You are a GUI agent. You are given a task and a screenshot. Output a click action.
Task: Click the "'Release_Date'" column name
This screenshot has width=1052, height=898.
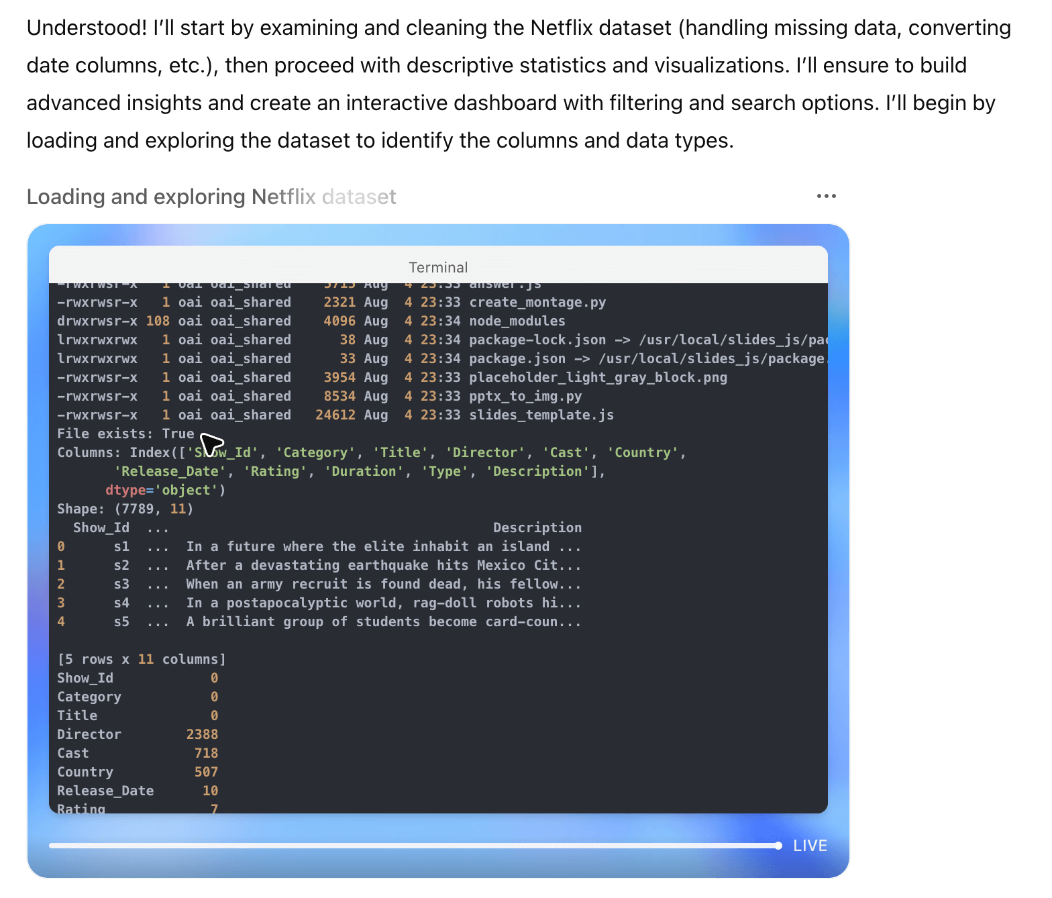point(170,471)
